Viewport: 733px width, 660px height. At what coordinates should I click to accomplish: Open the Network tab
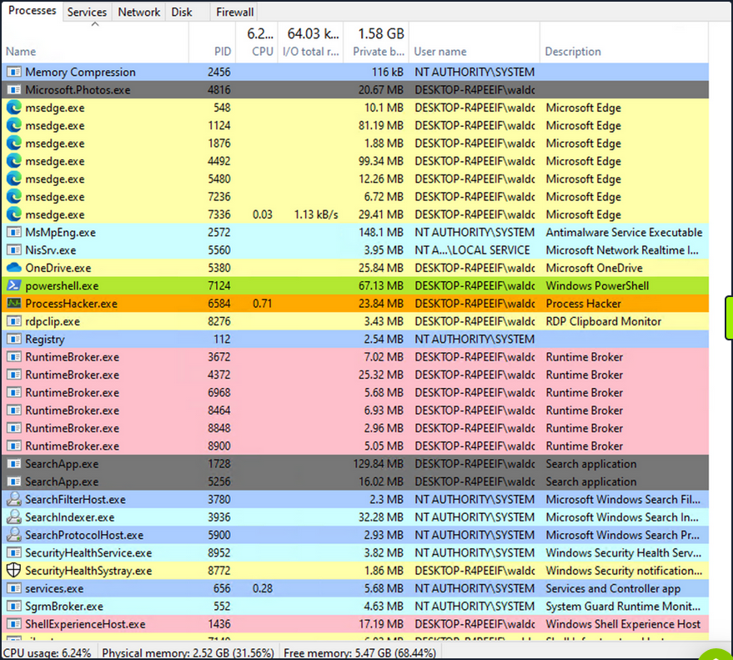[138, 12]
